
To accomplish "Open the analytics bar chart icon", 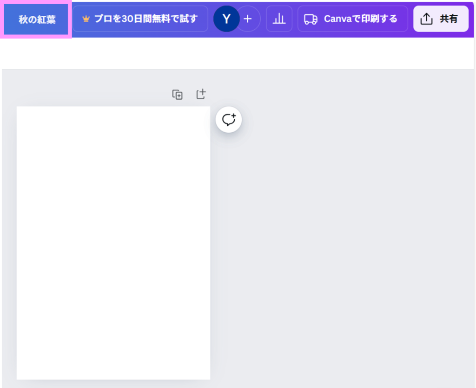I will 279,19.
